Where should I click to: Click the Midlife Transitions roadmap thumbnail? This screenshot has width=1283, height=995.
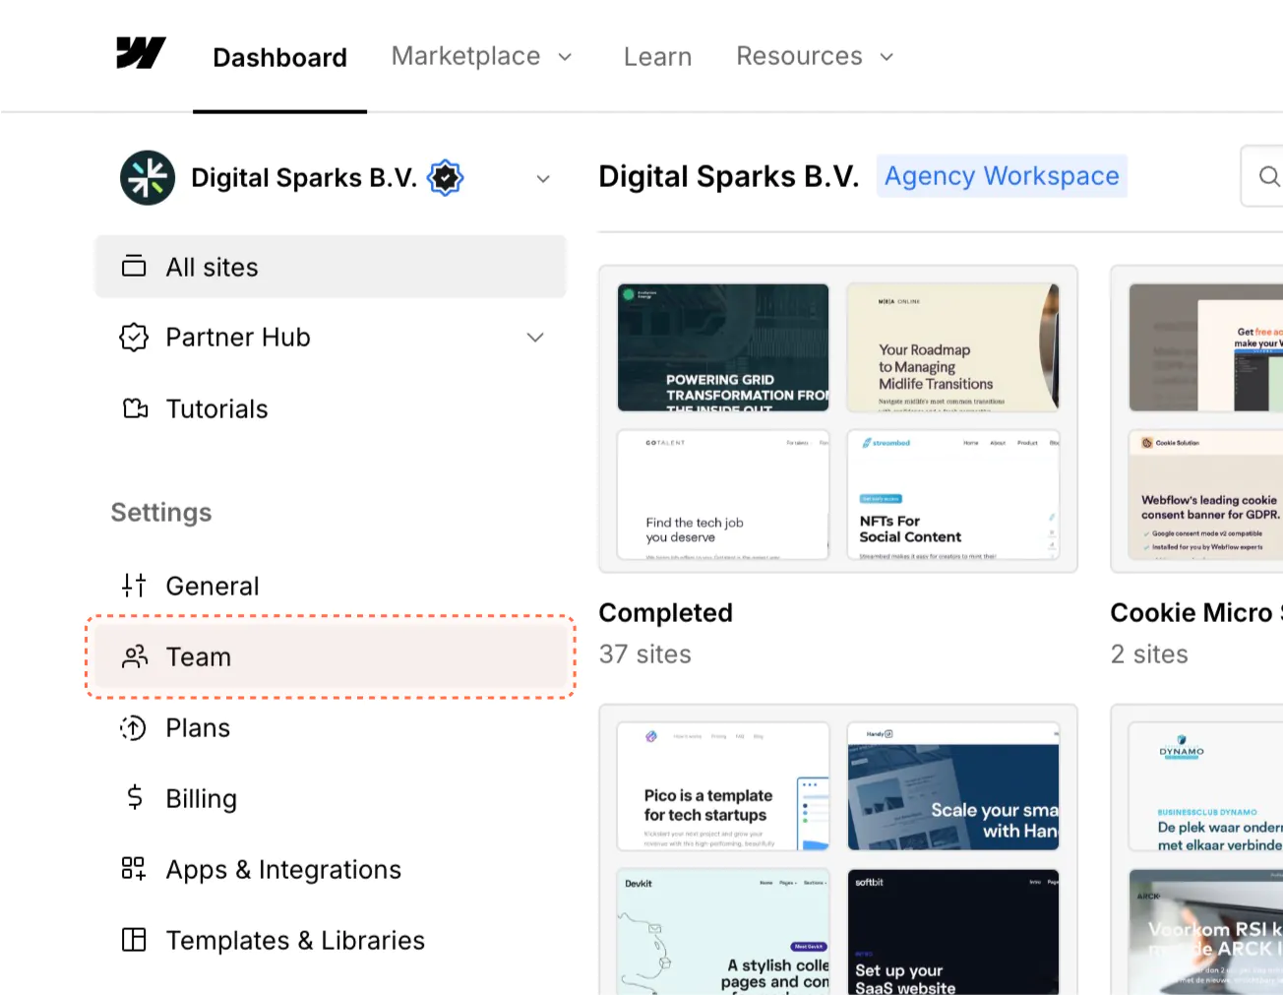[953, 347]
